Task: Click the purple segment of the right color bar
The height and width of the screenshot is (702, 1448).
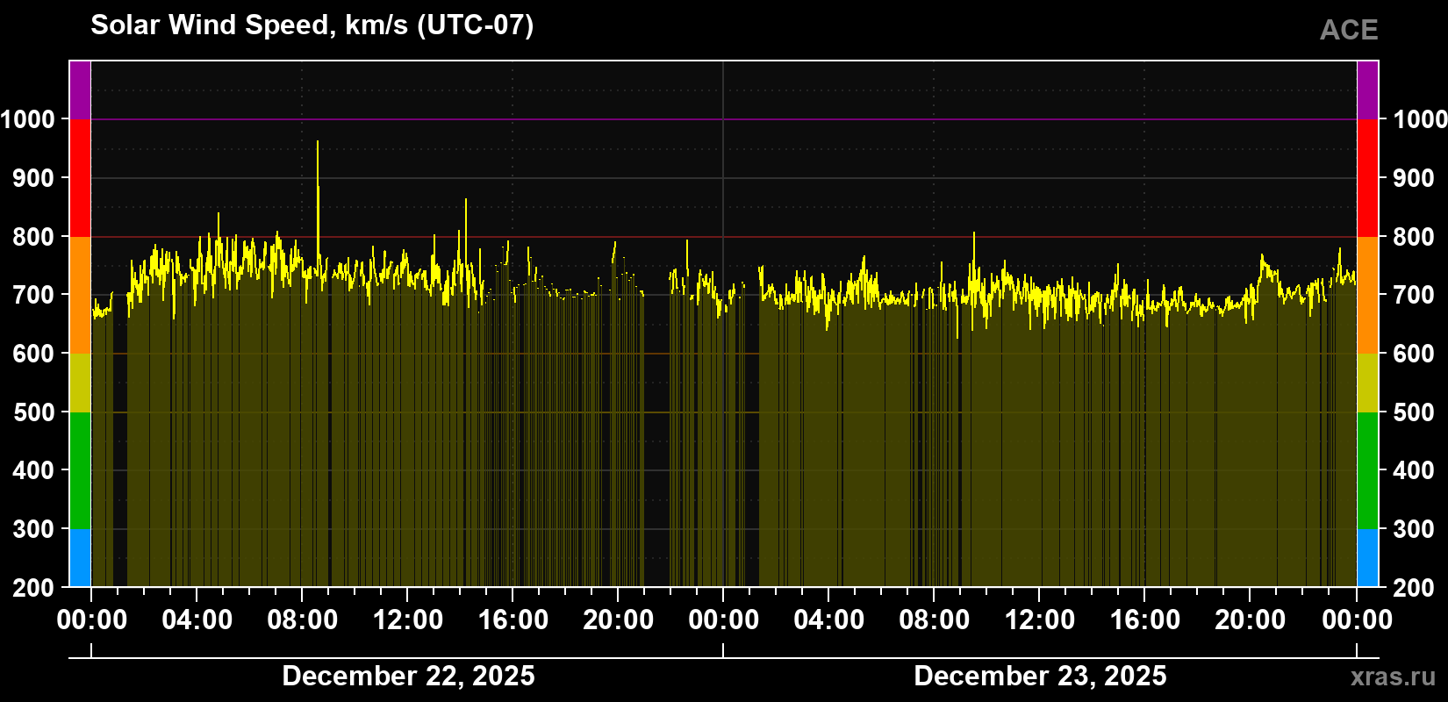Action: point(1367,90)
